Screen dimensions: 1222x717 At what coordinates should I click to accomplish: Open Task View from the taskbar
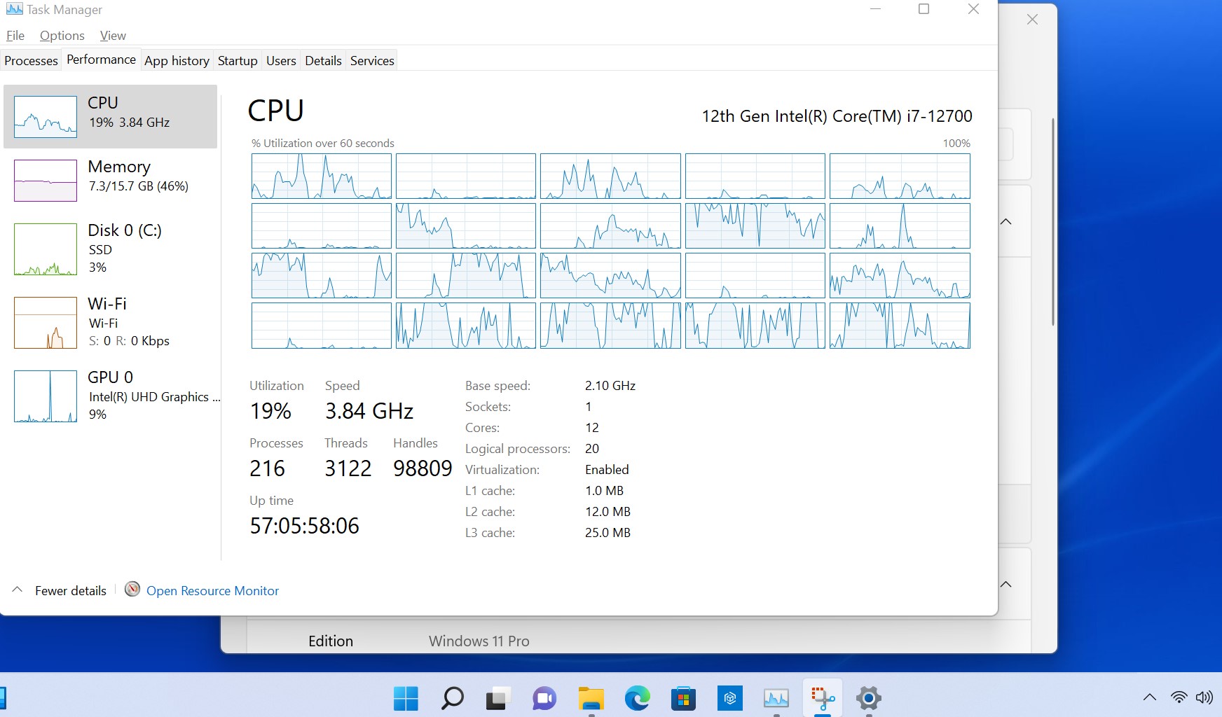(x=497, y=698)
